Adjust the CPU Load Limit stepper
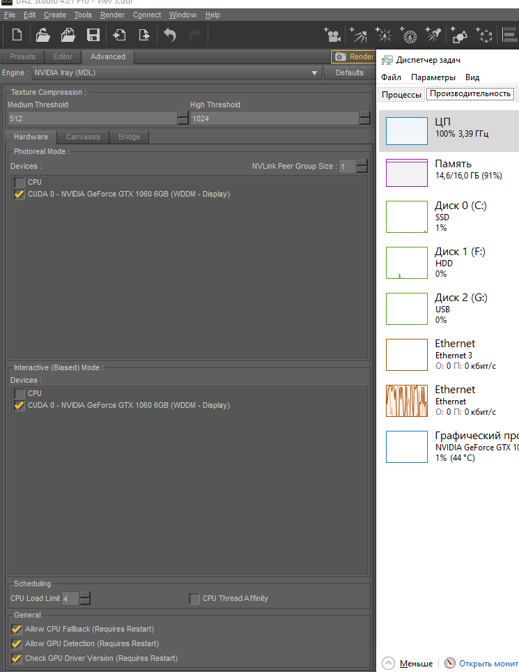 pos(85,598)
